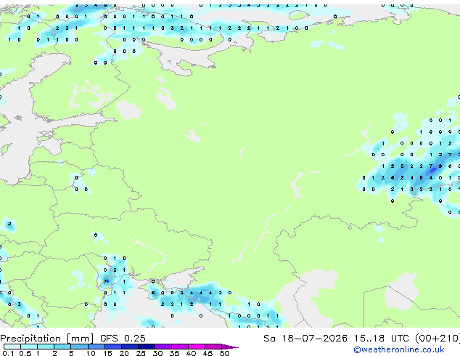Select the 20–25 mm dark blue swatch
The height and width of the screenshot is (356, 460).
tap(129, 347)
